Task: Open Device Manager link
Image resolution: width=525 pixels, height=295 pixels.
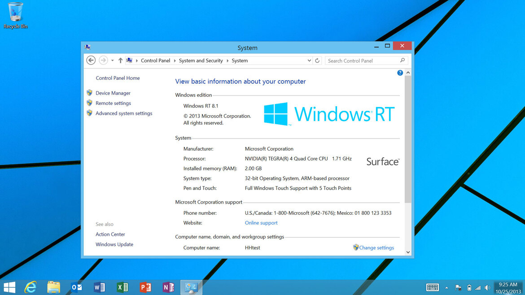Action: pos(113,93)
